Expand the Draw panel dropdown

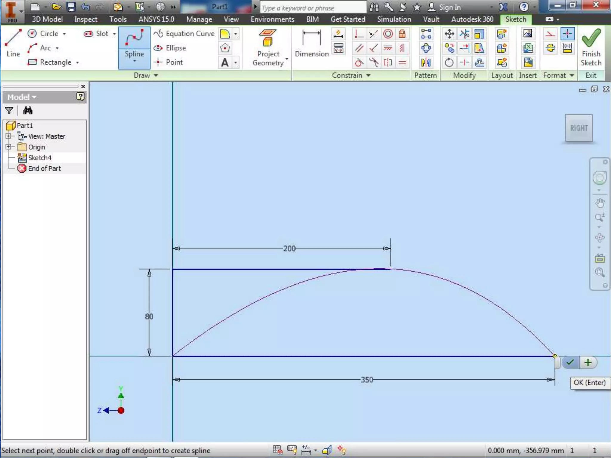(x=156, y=76)
